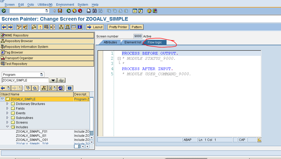Collapse the Includes folder in the tree
This screenshot has width=281, height=159.
pyautogui.click(x=7, y=127)
